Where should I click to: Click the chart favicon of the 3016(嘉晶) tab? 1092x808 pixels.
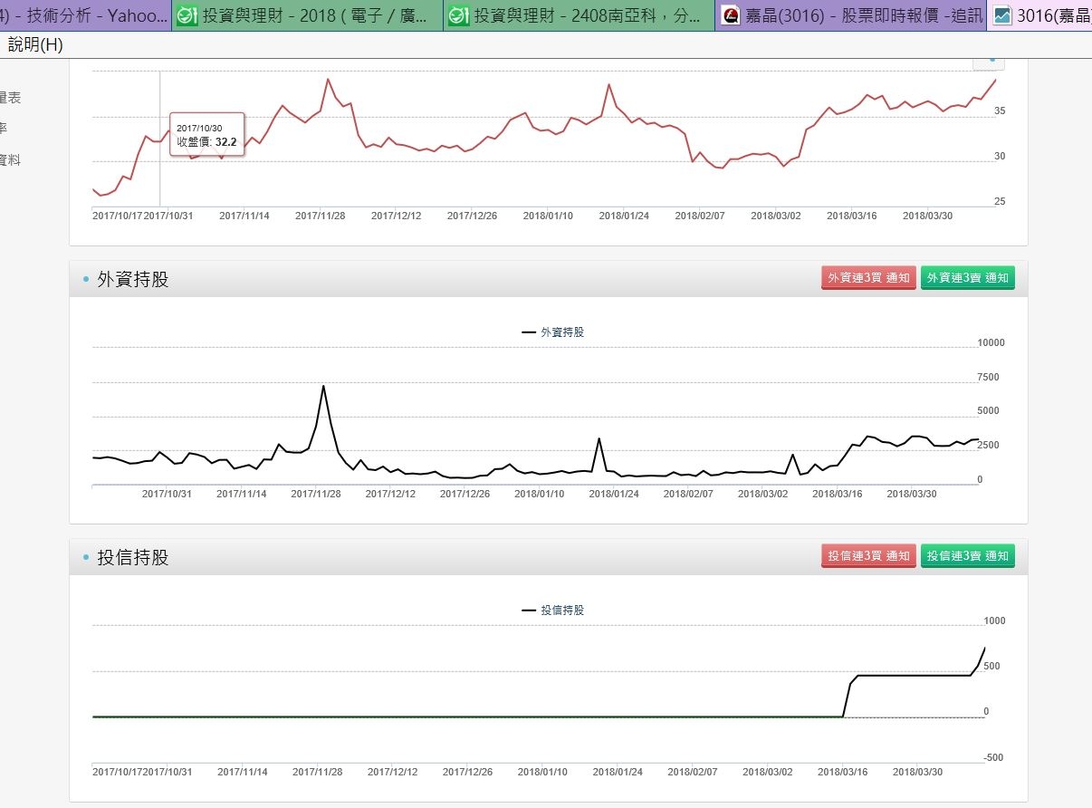pos(1002,15)
